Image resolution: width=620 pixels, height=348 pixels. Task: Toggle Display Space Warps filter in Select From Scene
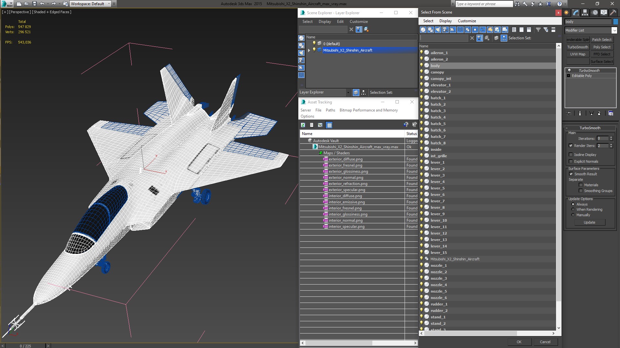point(460,30)
